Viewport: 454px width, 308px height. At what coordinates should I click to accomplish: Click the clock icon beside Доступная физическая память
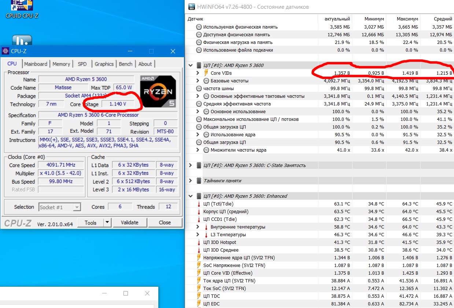click(199, 34)
